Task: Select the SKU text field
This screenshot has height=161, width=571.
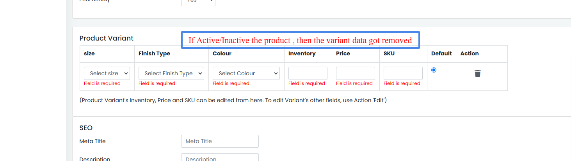Action: (x=403, y=73)
